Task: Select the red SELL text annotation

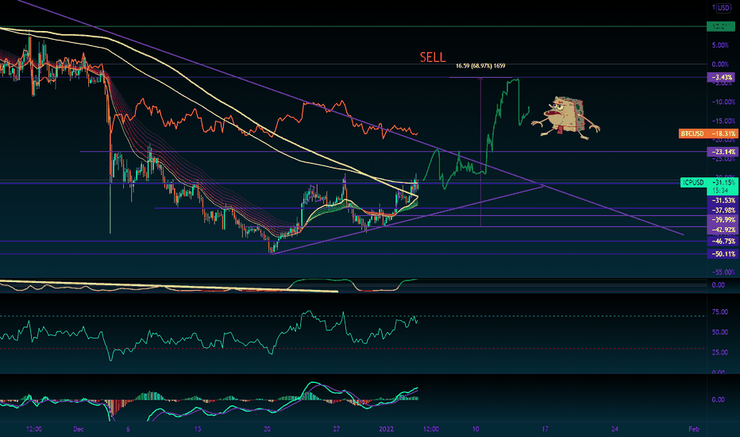Action: point(433,58)
